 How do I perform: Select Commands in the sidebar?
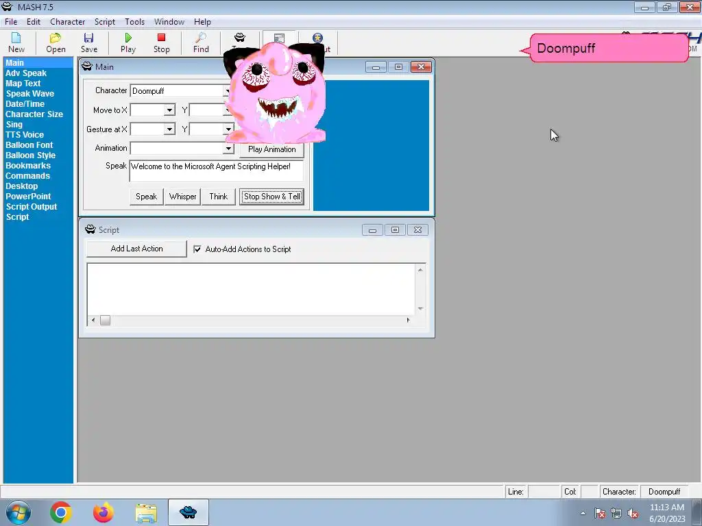point(27,176)
